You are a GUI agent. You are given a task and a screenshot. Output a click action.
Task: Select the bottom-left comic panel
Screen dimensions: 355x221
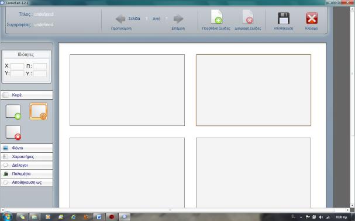[127, 173]
